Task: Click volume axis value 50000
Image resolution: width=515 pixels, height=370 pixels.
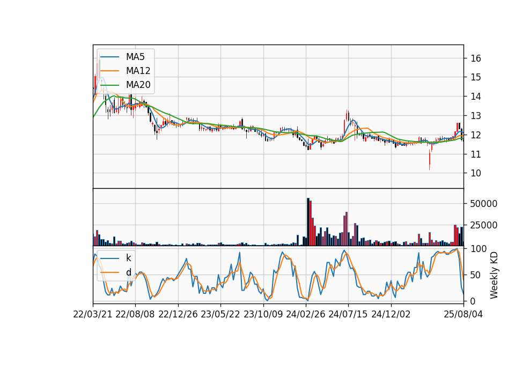Action: tap(483, 204)
